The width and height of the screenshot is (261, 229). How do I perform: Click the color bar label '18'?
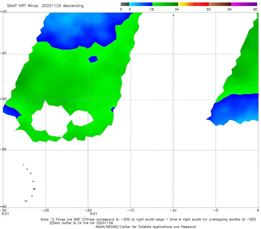(152, 10)
